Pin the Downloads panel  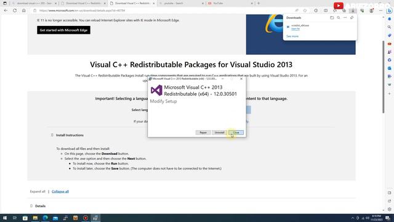[x=352, y=18]
